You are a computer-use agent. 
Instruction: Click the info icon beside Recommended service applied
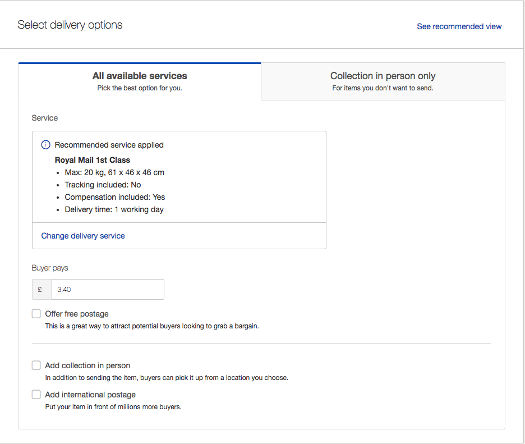pyautogui.click(x=45, y=145)
